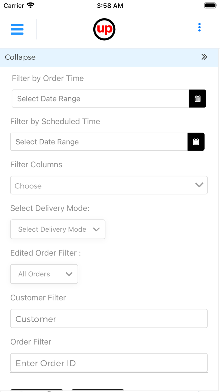This screenshot has width=220, height=392.
Task: Click the Collapse panel header text
Action: click(x=20, y=57)
